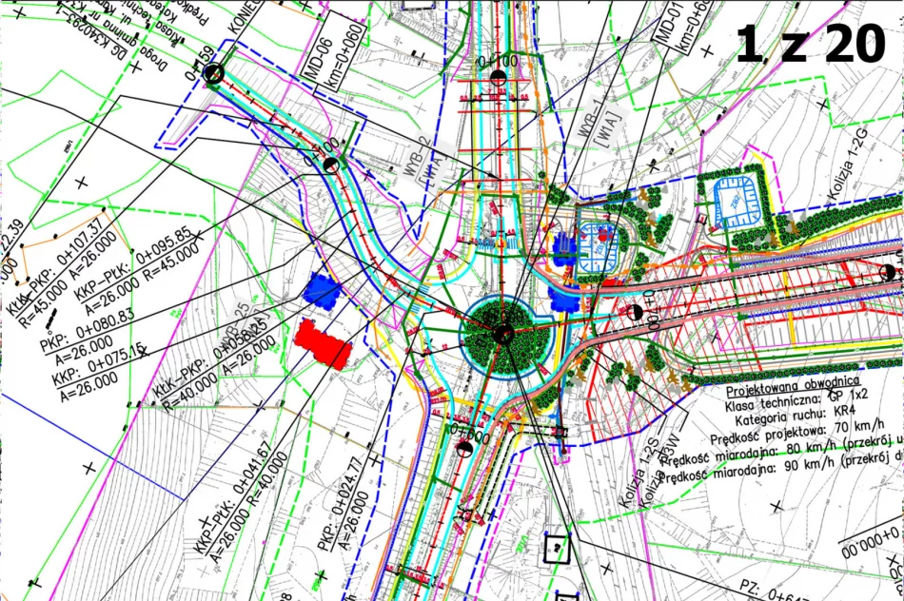Viewport: 904px width, 601px height.
Task: Click the central roundabout green circle symbol
Action: (500, 335)
